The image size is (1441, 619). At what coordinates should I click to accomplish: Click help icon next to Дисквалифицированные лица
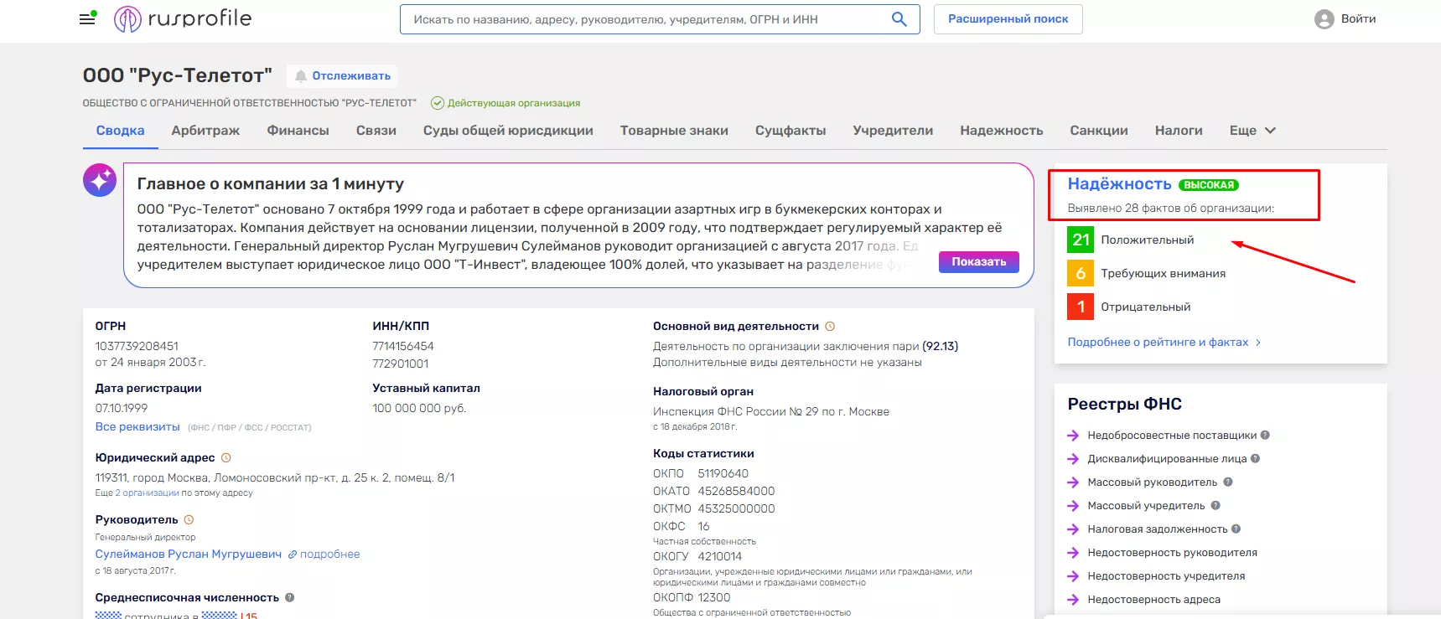point(1255,458)
